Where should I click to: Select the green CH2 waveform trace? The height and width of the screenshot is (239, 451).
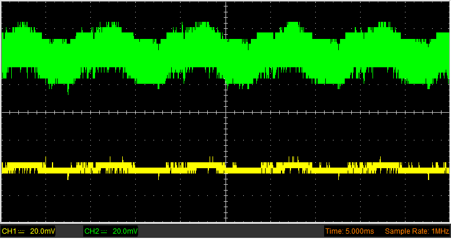[225, 56]
